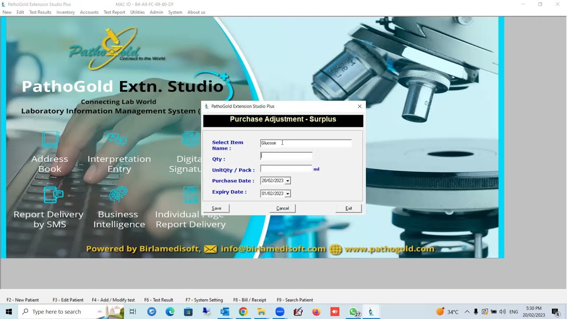Open Microsoft Edge from the taskbar
Screen dimensions: 567x319
click(170, 311)
